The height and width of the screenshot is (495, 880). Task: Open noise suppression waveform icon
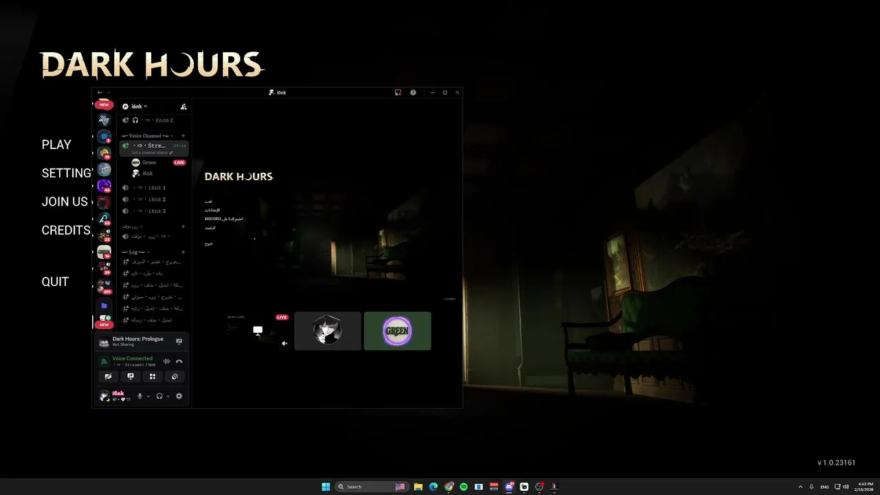point(166,361)
